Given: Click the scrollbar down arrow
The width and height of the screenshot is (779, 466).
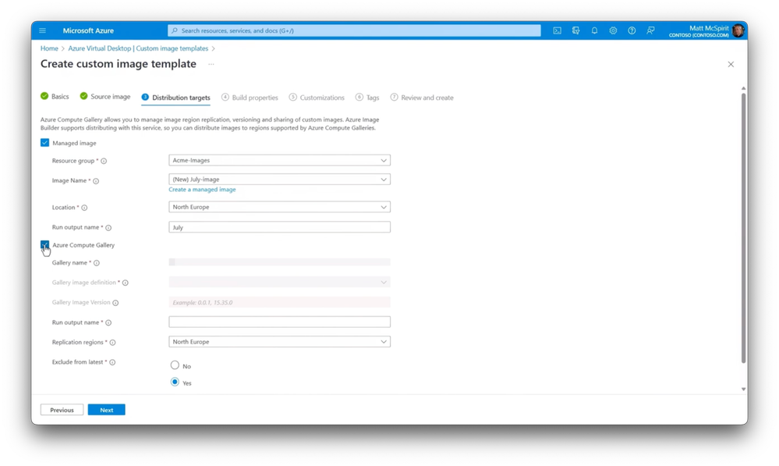Looking at the screenshot, I should [x=743, y=390].
